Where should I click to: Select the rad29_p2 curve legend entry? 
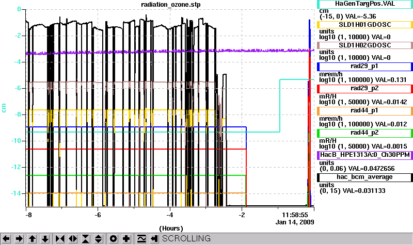365,89
